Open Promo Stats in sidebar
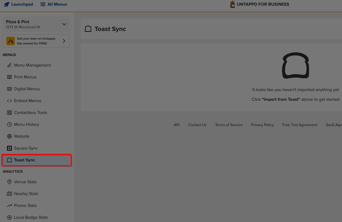342x222 pixels. tap(25, 206)
